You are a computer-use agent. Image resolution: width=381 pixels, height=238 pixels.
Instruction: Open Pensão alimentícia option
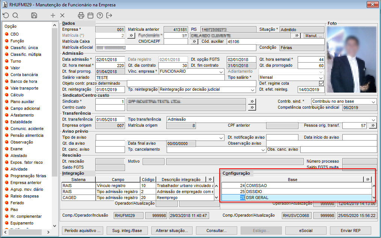27,135
